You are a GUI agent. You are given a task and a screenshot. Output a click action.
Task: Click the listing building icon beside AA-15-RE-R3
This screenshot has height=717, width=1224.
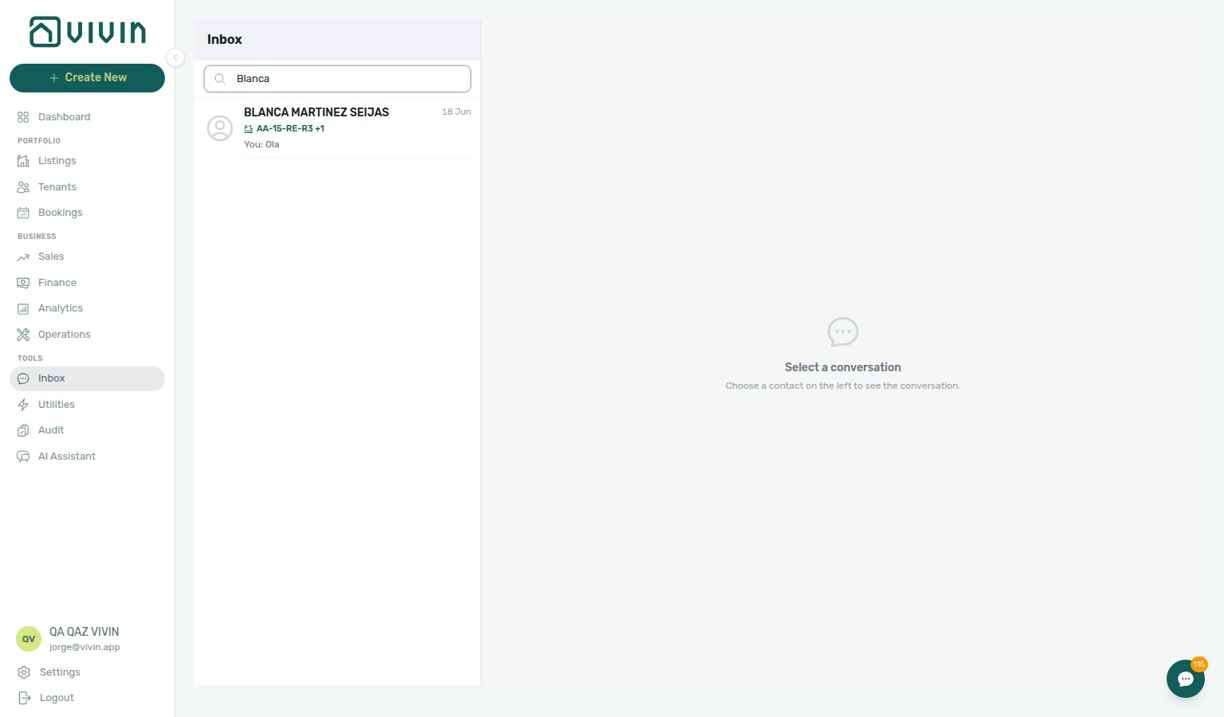tap(249, 129)
